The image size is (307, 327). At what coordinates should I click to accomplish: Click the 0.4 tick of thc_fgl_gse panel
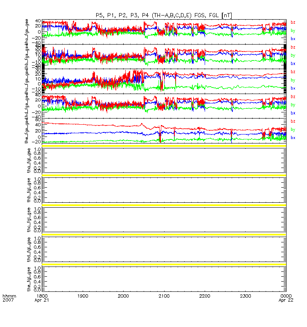37,222
